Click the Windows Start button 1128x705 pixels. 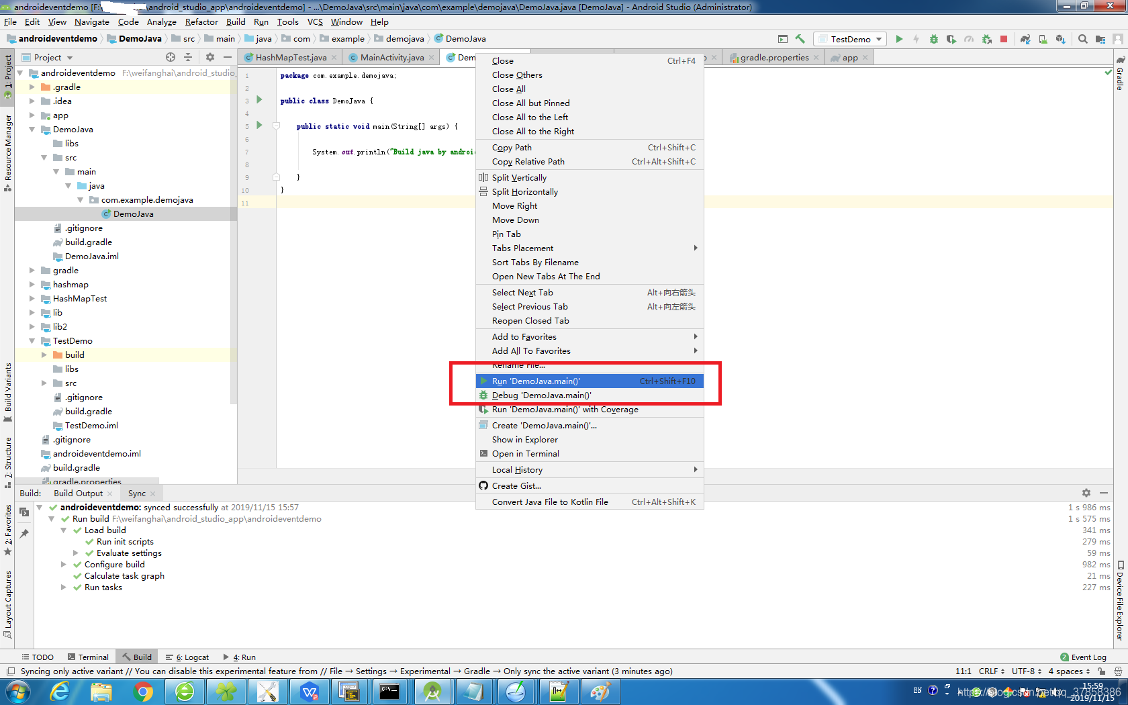point(17,692)
